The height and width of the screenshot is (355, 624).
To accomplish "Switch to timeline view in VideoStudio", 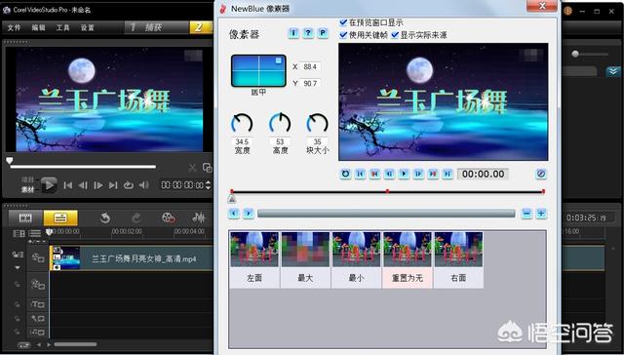I will (60, 217).
